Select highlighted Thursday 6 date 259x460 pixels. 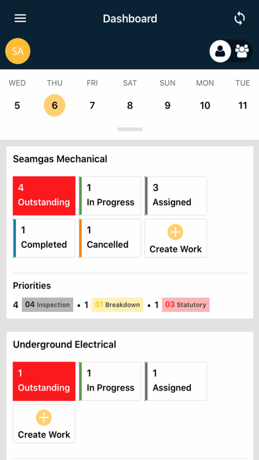55,105
